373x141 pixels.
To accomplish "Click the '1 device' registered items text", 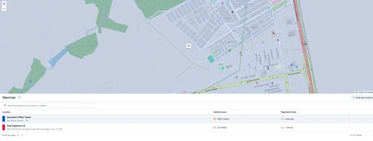I will click(x=289, y=128).
